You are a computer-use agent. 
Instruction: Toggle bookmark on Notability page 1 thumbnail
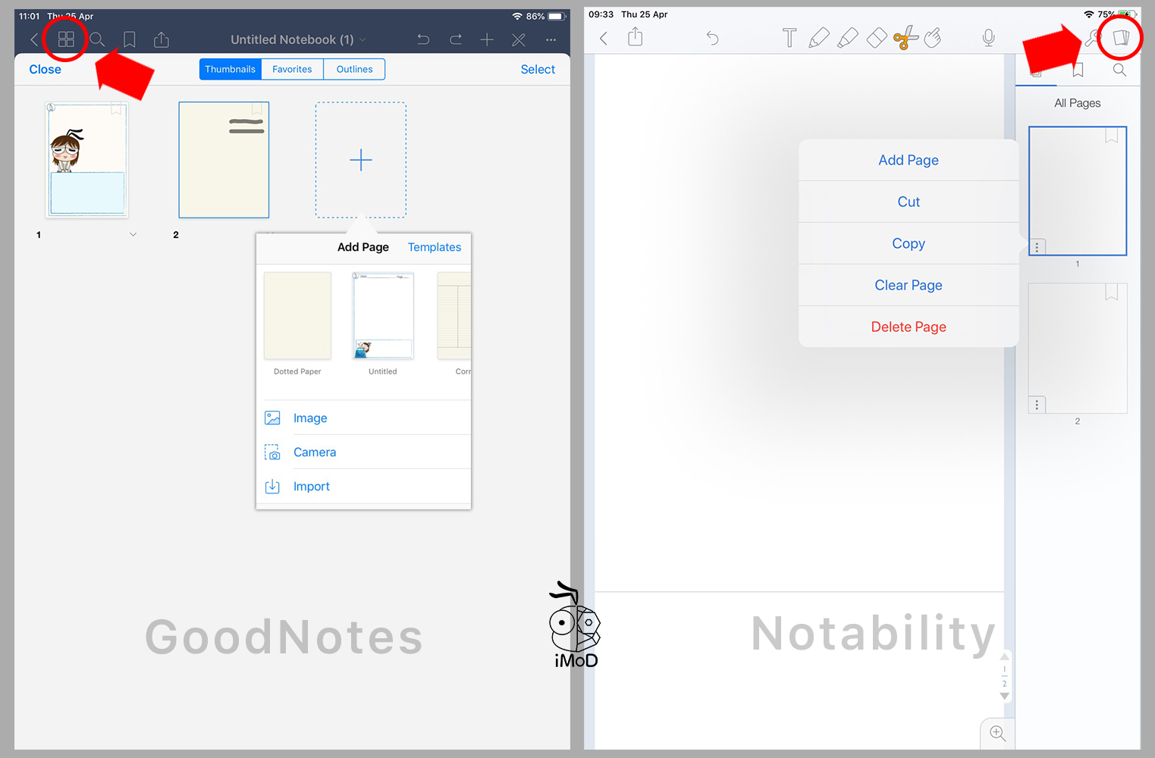[x=1111, y=136]
